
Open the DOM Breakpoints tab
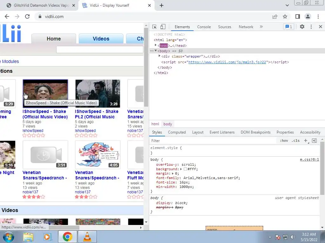[255, 132]
